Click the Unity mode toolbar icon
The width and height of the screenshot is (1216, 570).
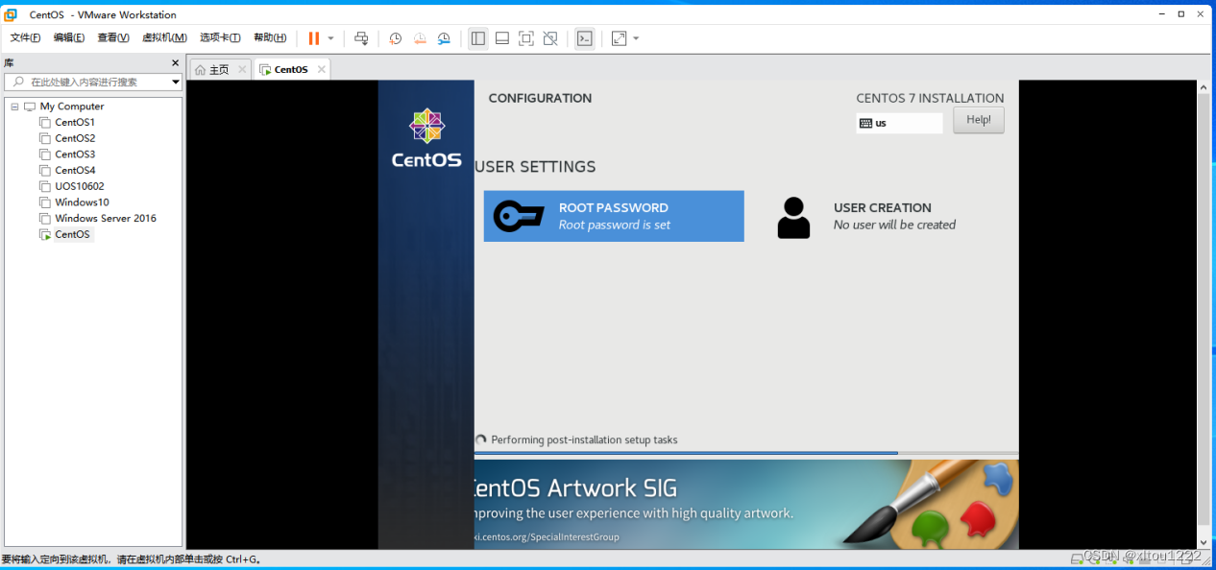click(550, 38)
